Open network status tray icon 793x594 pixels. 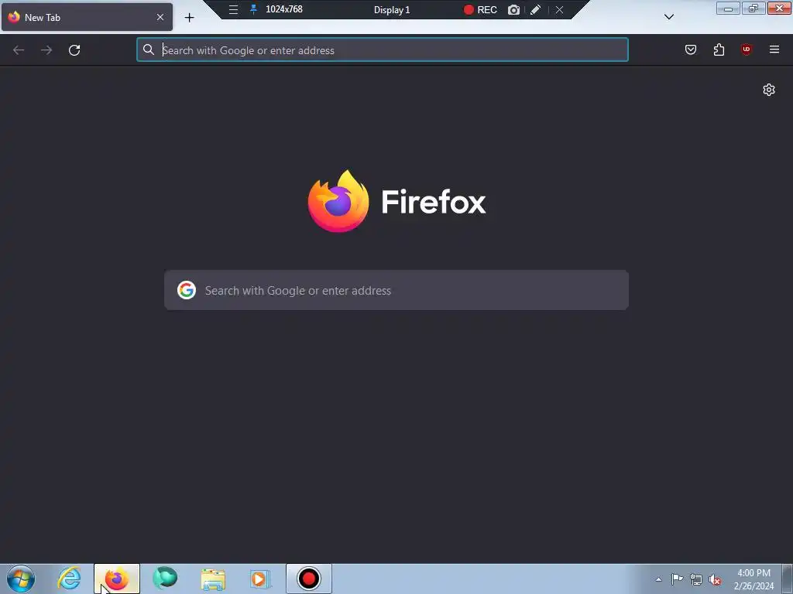coord(696,579)
